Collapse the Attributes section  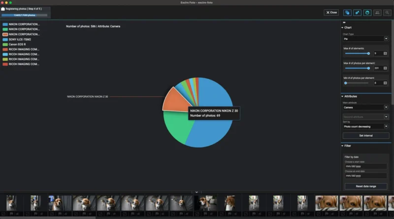(x=349, y=96)
